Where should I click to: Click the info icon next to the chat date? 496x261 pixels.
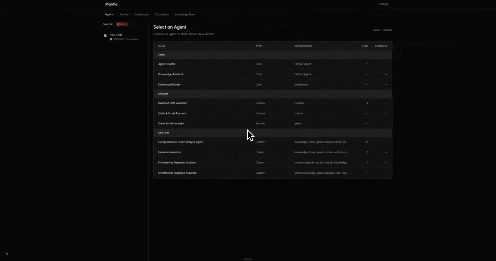(111, 39)
